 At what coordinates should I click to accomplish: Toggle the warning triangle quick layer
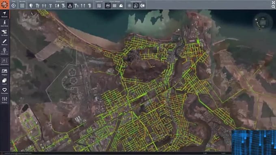(x=70, y=6)
